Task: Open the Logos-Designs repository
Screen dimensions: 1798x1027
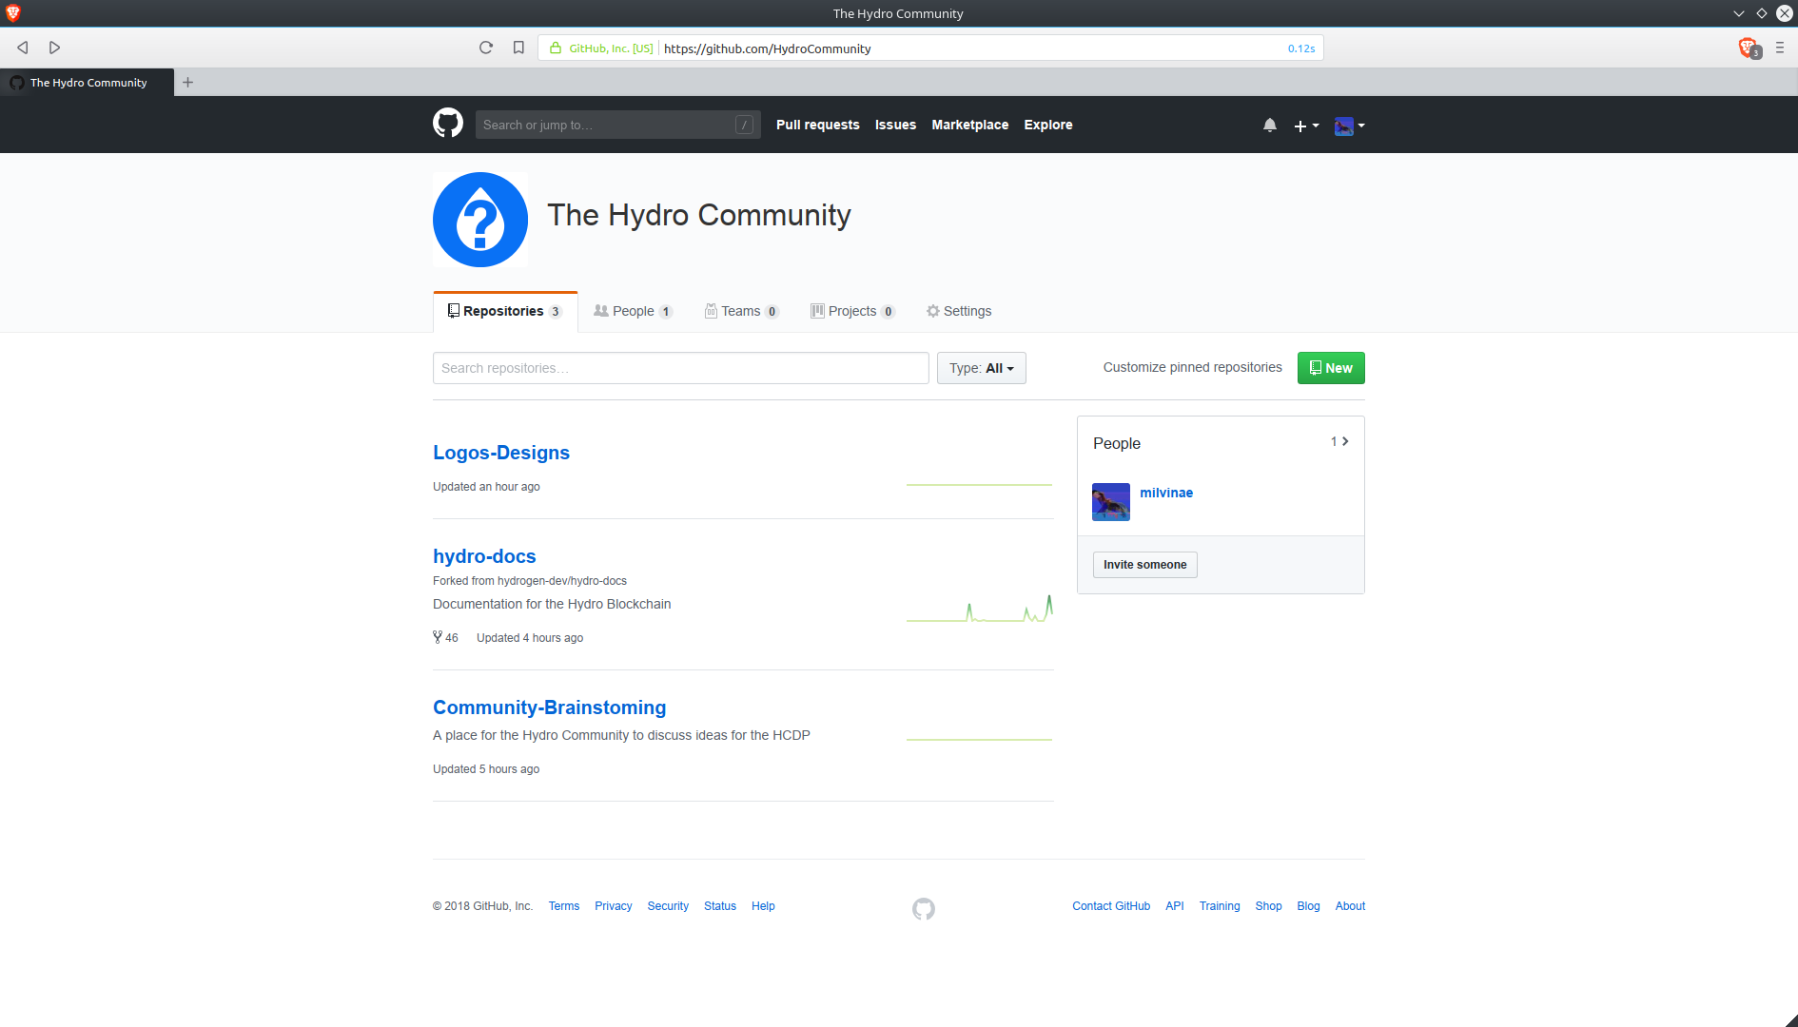Action: [x=501, y=453]
